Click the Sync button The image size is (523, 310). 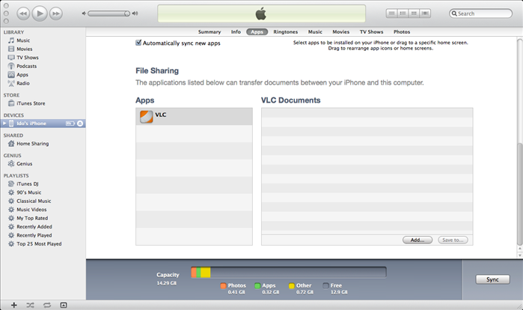coord(492,279)
